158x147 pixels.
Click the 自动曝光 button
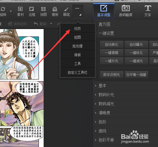[x=136, y=44]
